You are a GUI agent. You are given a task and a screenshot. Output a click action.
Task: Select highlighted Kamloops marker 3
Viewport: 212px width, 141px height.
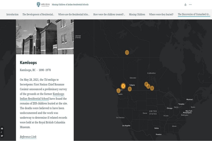123,86
